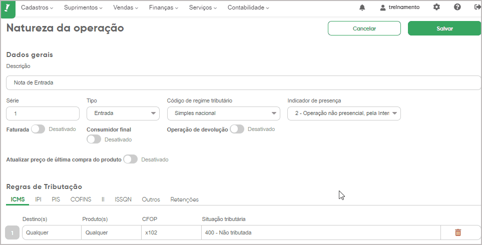Viewport: 482px width, 245px height.
Task: Expand the Suprimentos menu
Action: pyautogui.click(x=83, y=7)
